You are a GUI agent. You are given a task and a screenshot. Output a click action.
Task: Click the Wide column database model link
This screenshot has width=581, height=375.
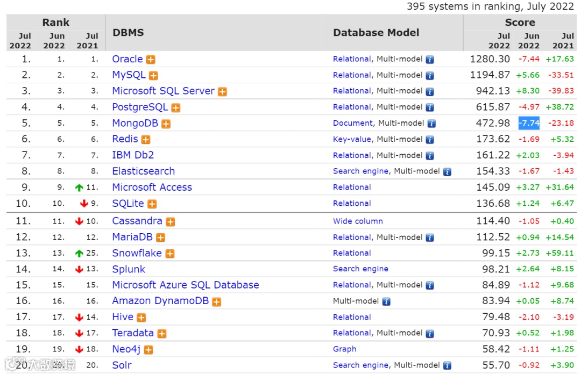click(x=358, y=221)
